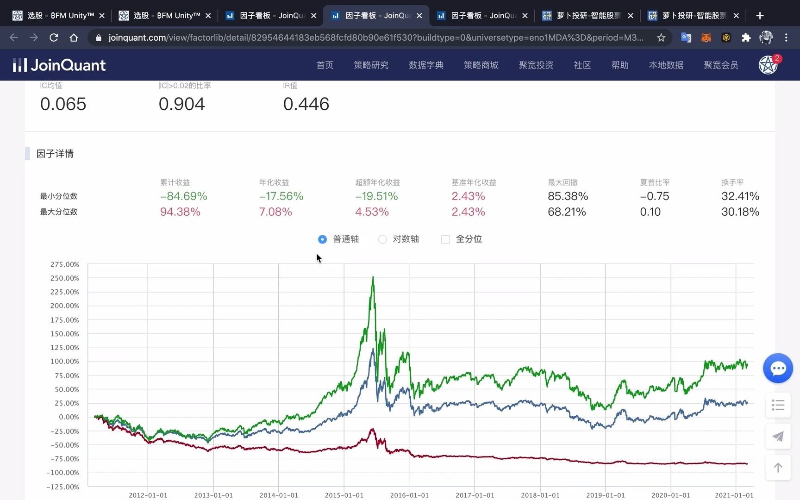Click the green line peak in 2015
Screen dimensions: 800x500
(373, 278)
